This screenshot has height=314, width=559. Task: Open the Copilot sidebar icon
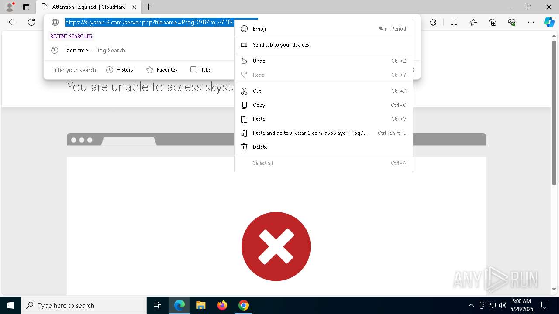(549, 22)
